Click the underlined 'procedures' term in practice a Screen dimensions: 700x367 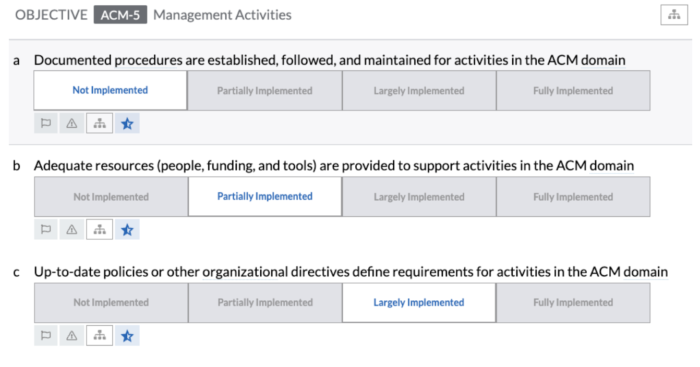tap(149, 60)
